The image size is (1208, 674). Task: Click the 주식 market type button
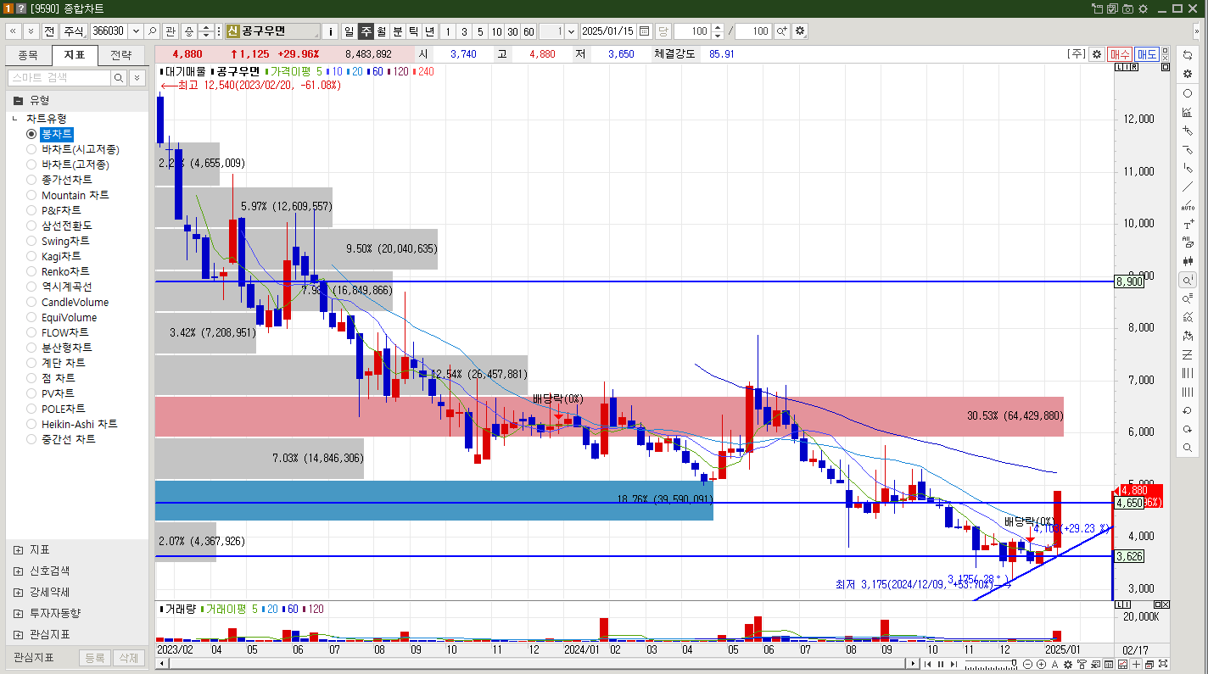pyautogui.click(x=75, y=31)
